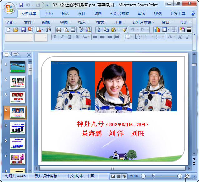Increase font size icon
199x182 pixels.
pos(180,37)
